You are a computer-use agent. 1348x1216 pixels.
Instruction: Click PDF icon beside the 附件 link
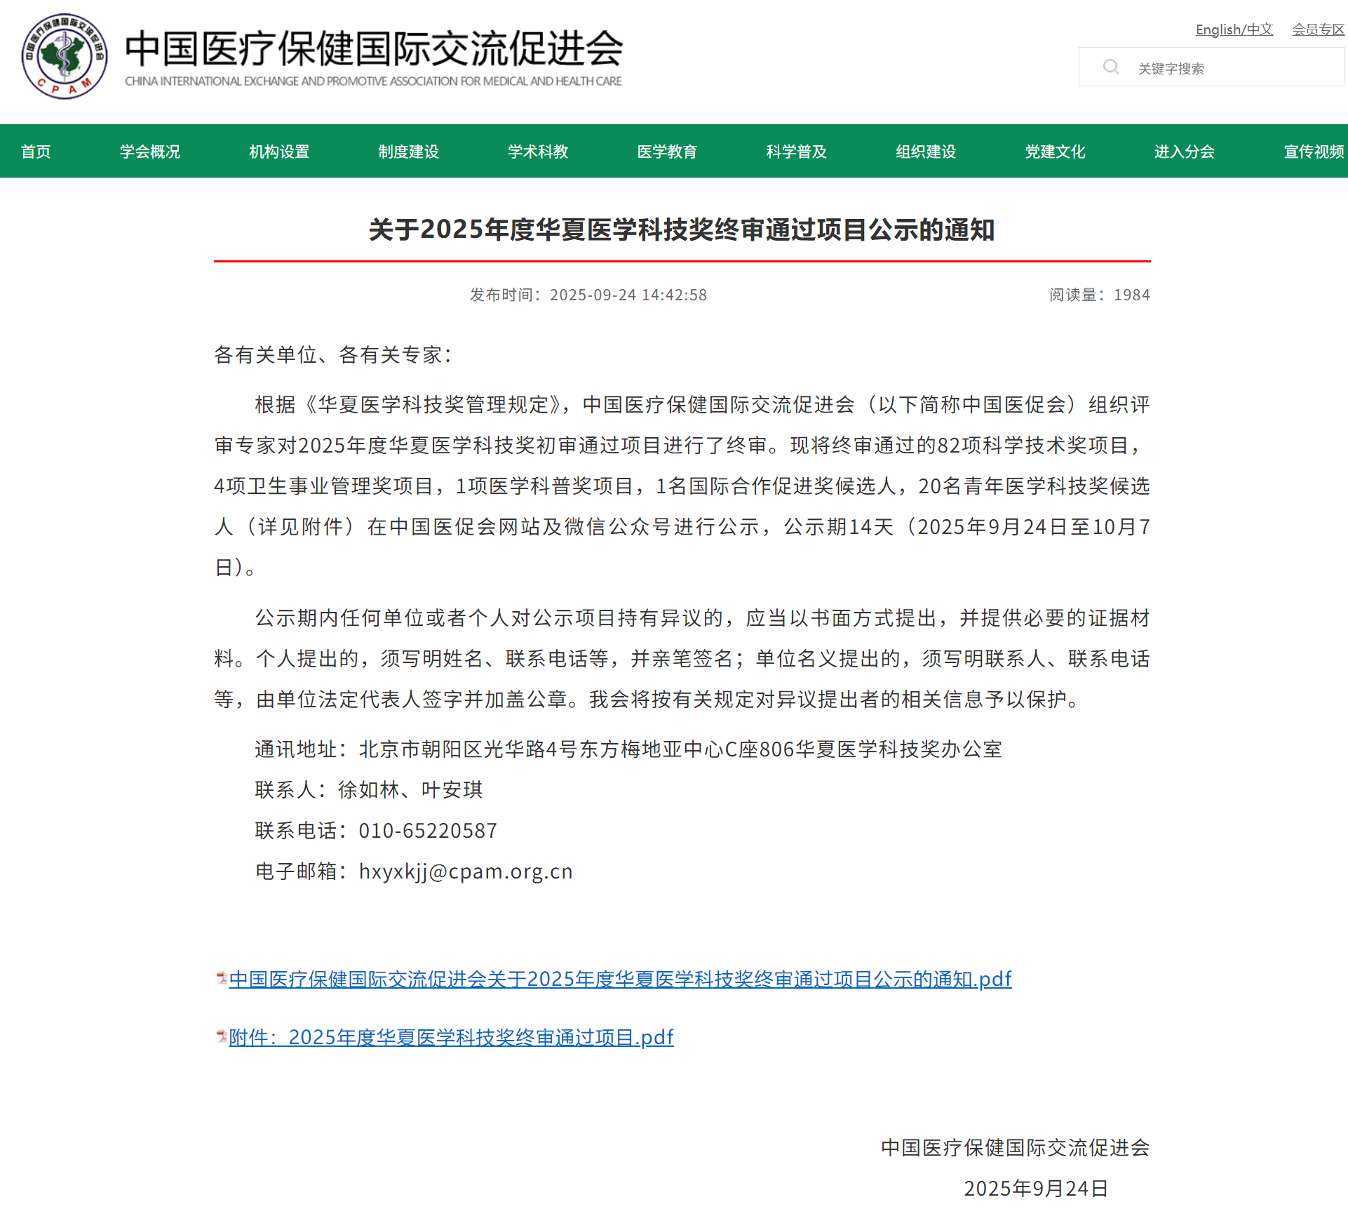point(221,1036)
